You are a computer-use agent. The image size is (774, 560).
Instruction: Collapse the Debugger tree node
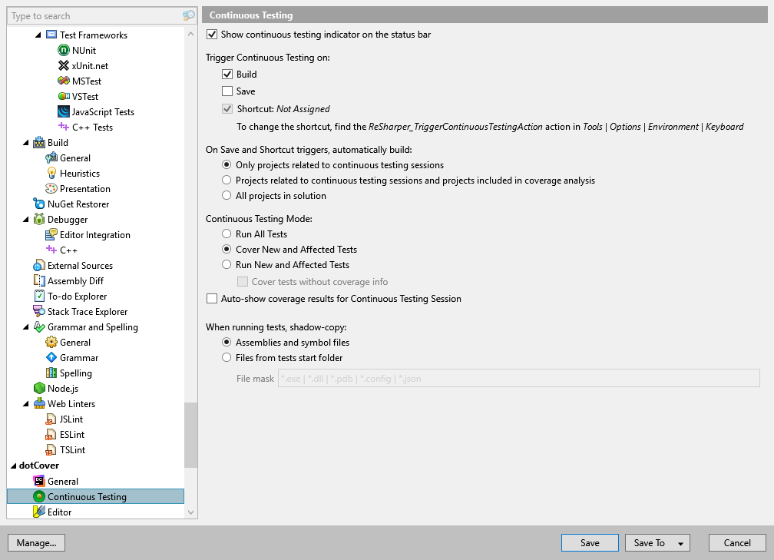coord(27,220)
